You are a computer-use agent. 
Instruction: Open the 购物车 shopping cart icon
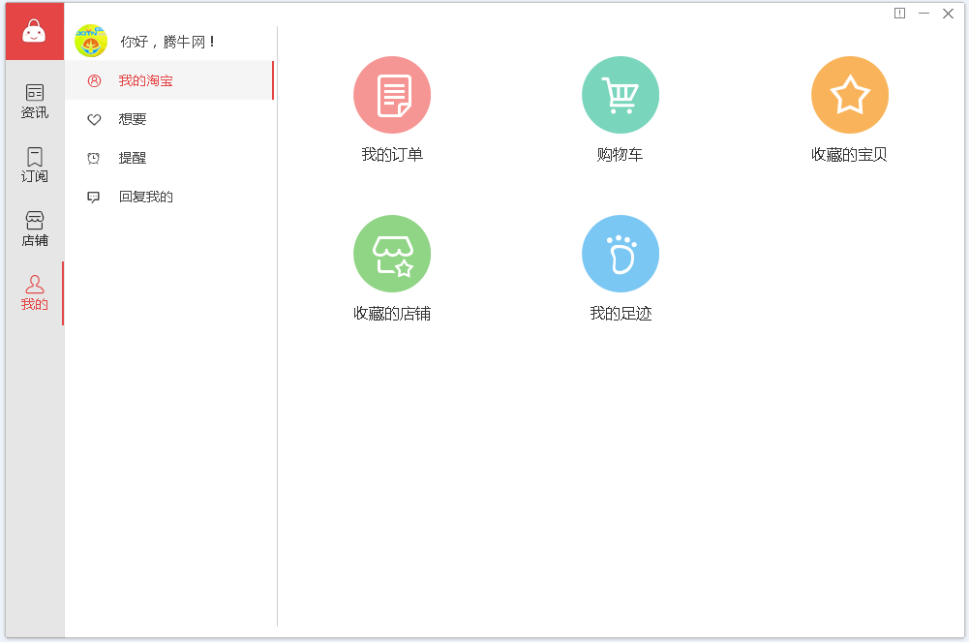pyautogui.click(x=621, y=95)
